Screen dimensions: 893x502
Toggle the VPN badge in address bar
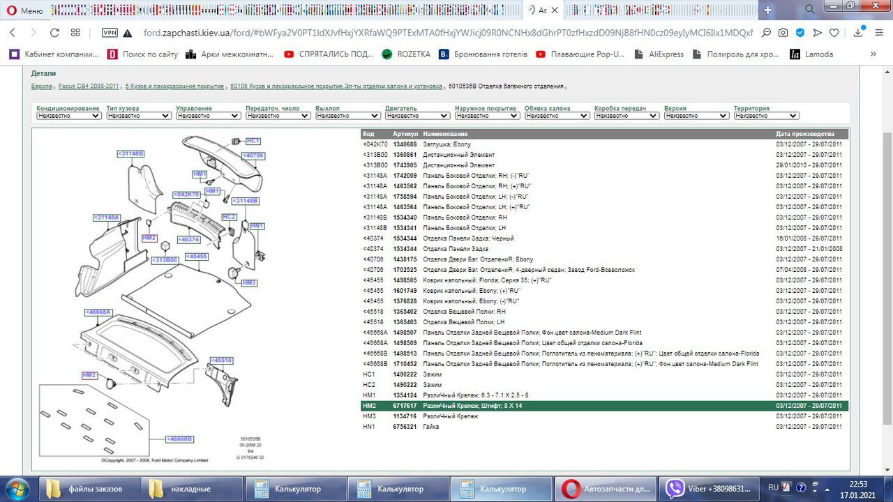(110, 32)
